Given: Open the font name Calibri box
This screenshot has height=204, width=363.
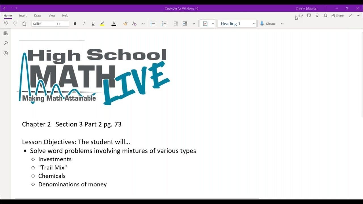Looking at the screenshot, I should click(x=43, y=24).
